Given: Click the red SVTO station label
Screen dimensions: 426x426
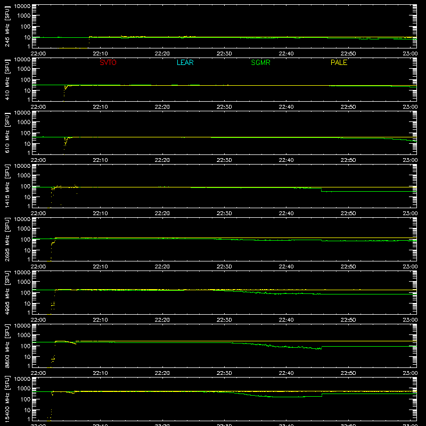Looking at the screenshot, I should click(x=108, y=62).
